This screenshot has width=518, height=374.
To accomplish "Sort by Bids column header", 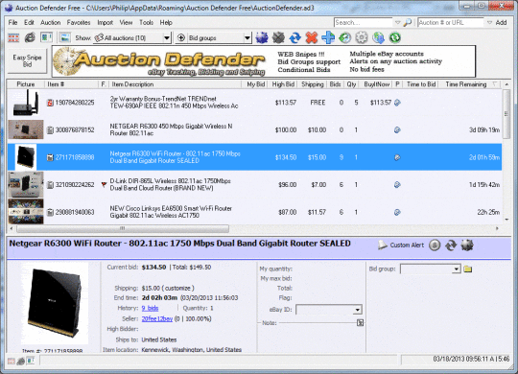I will click(x=335, y=84).
